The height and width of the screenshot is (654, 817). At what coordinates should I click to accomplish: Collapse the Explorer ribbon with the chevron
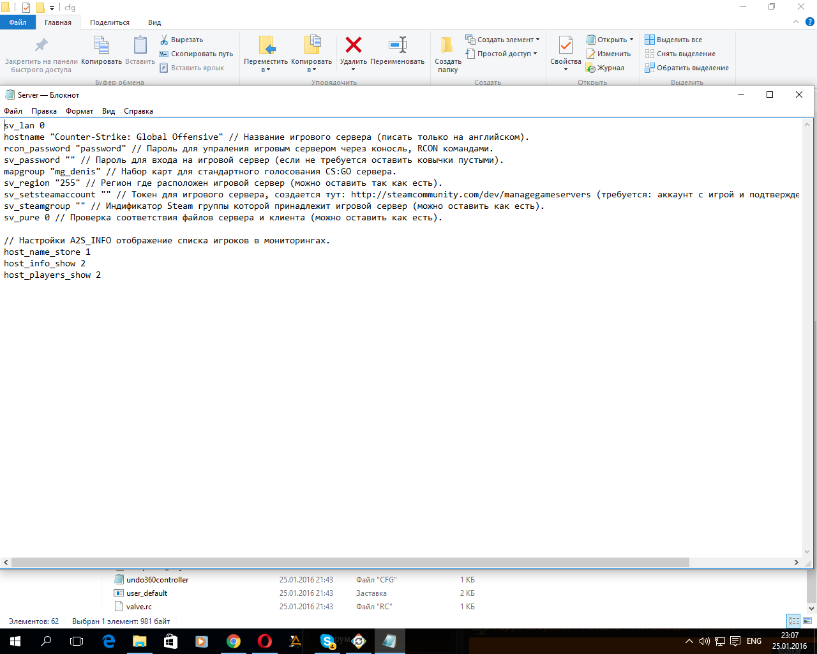pyautogui.click(x=795, y=22)
